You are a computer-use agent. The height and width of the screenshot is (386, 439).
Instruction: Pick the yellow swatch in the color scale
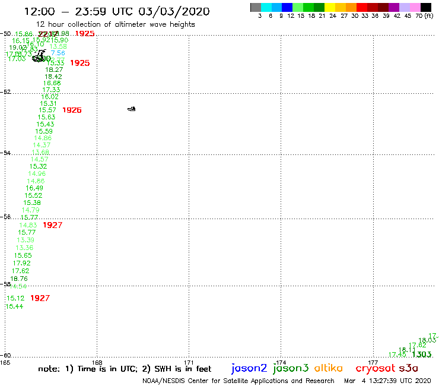[330, 7]
